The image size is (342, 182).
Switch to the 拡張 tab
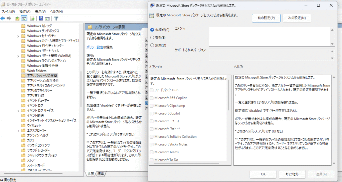point(91,174)
